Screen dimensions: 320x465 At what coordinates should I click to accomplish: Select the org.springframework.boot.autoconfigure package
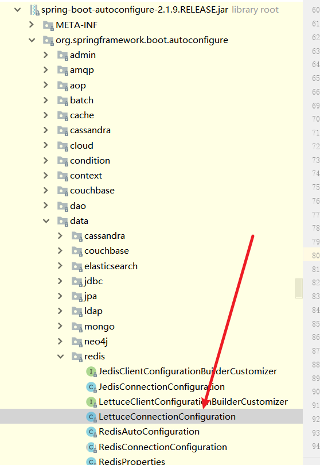point(142,40)
